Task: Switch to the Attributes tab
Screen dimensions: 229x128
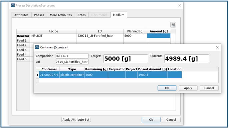Action: [x=21, y=15]
